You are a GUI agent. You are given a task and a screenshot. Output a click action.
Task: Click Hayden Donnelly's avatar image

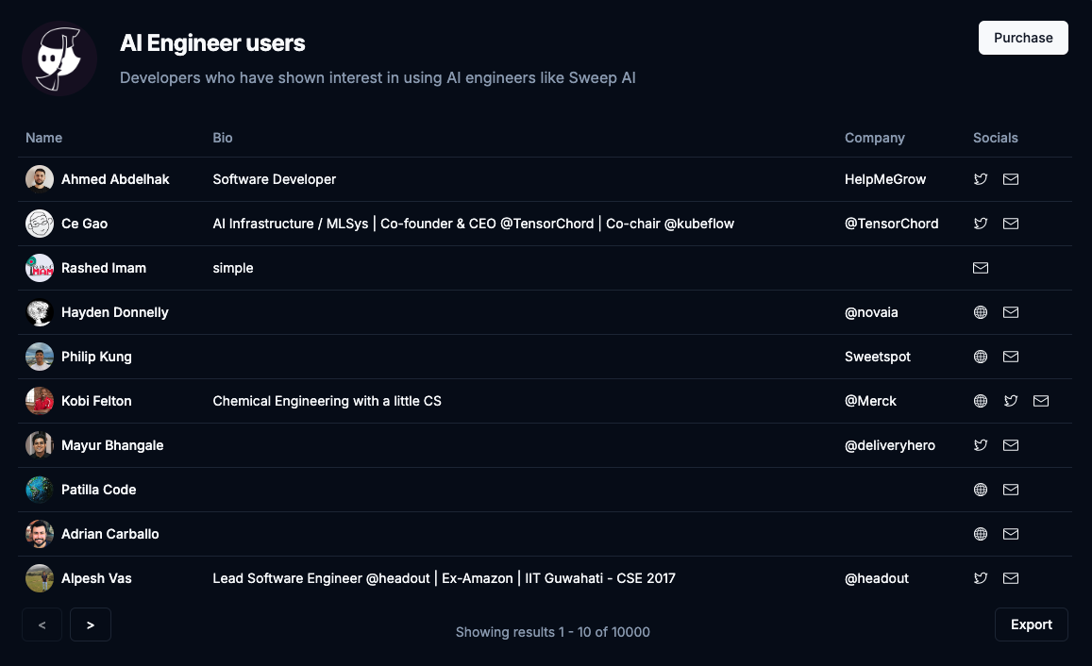(40, 312)
